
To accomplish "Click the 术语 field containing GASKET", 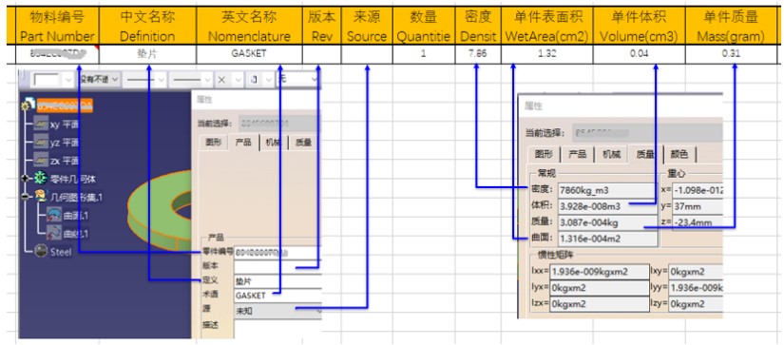I will 277,296.
